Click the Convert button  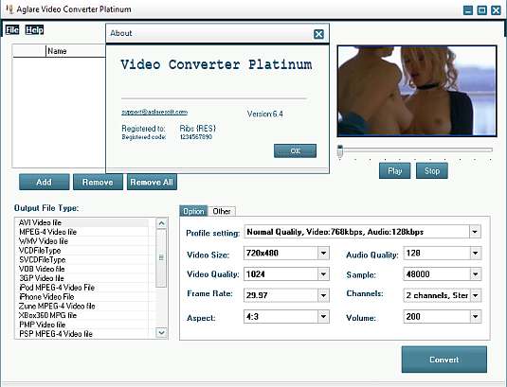point(444,360)
